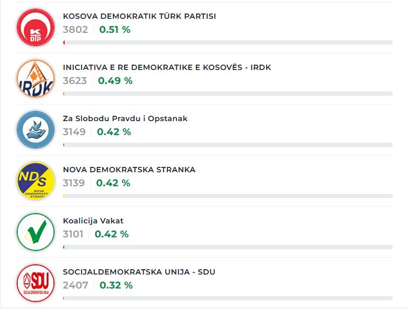
Task: Click the KDTP vote progress bar
Action: [x=228, y=43]
